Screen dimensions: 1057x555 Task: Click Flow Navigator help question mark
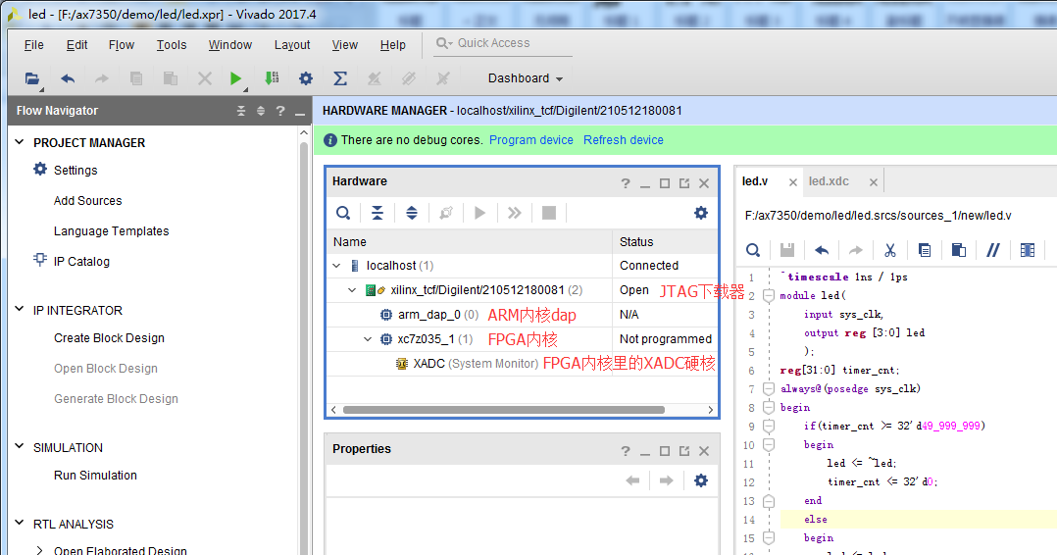(280, 111)
